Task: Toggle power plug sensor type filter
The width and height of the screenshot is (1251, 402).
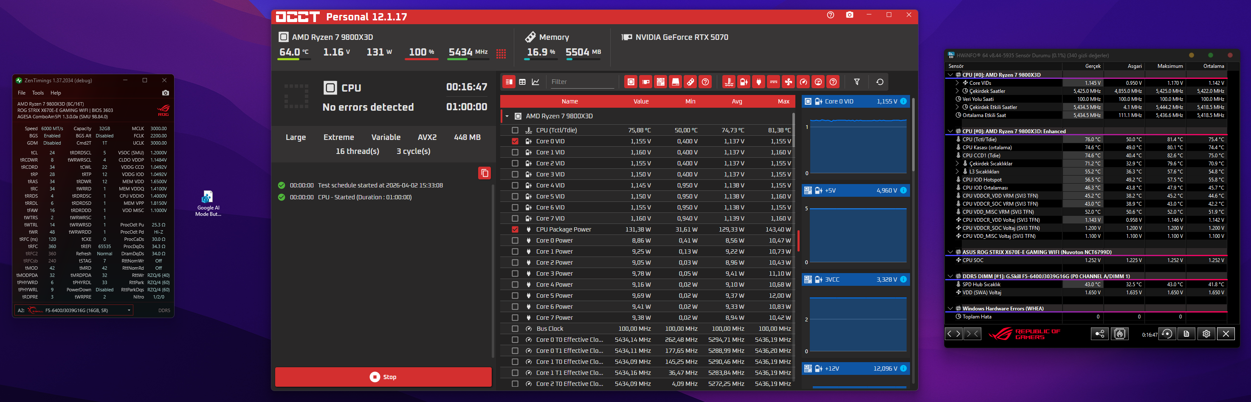Action: click(758, 82)
